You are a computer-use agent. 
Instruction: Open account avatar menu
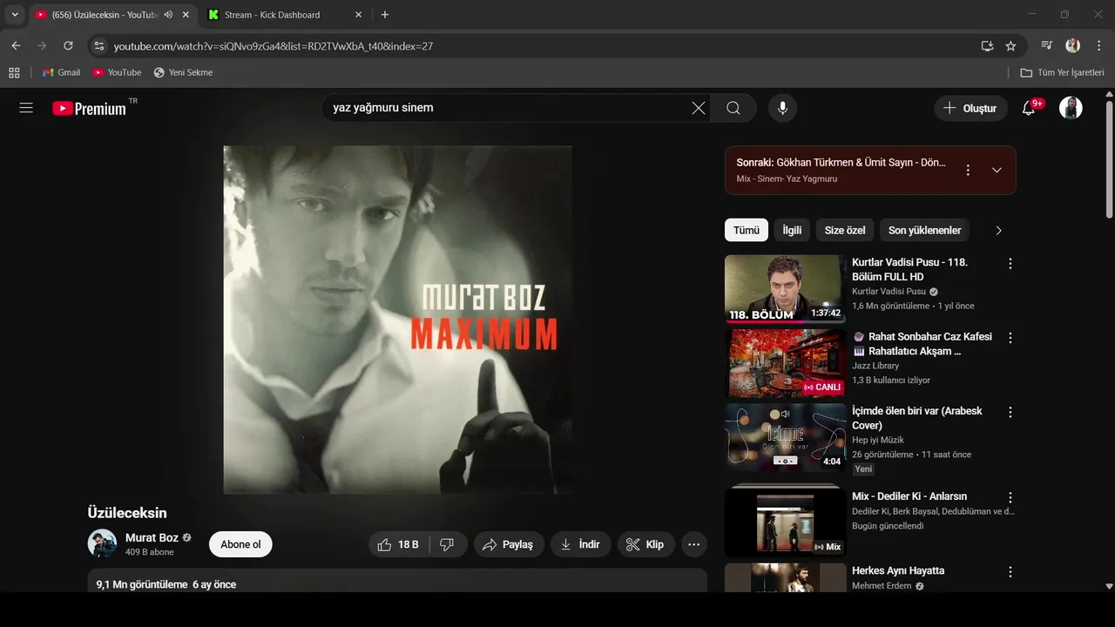[1071, 108]
